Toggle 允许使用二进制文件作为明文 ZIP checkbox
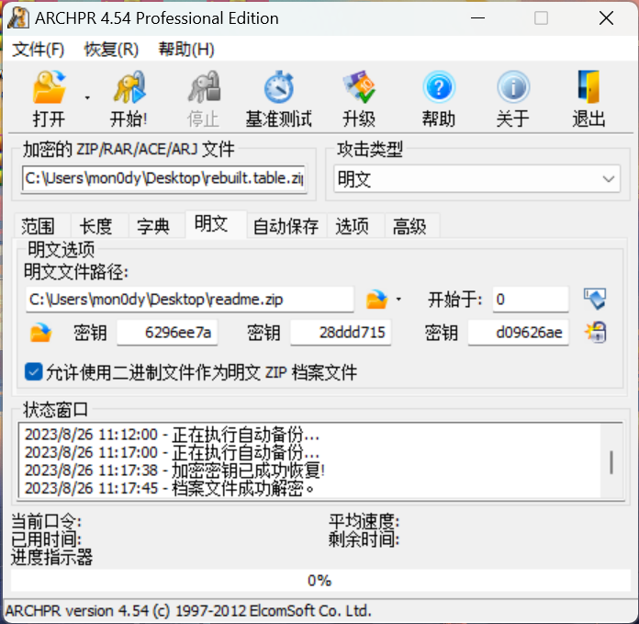This screenshot has height=624, width=639. (x=33, y=372)
